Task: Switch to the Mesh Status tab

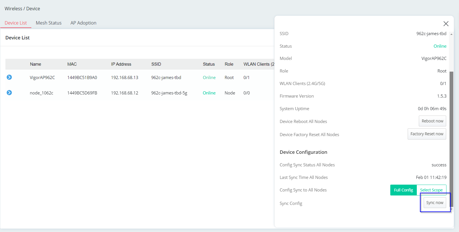Action: tap(48, 23)
